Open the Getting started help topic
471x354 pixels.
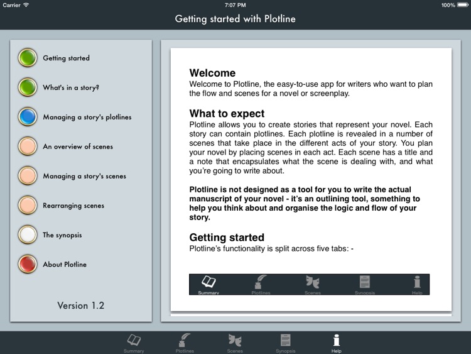coord(66,58)
